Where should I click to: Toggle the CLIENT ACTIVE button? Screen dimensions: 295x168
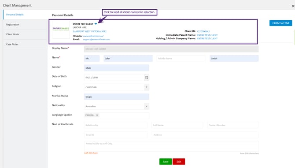coord(280,23)
